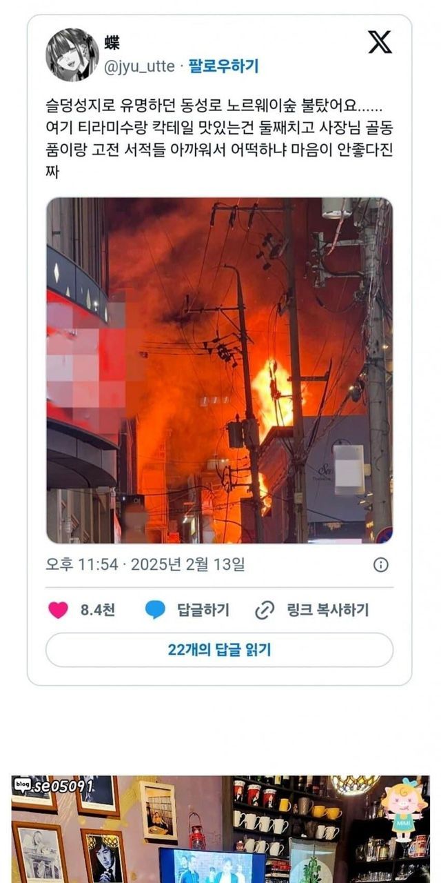Open the circled info icon beside the date
The height and width of the screenshot is (883, 441).
[380, 565]
